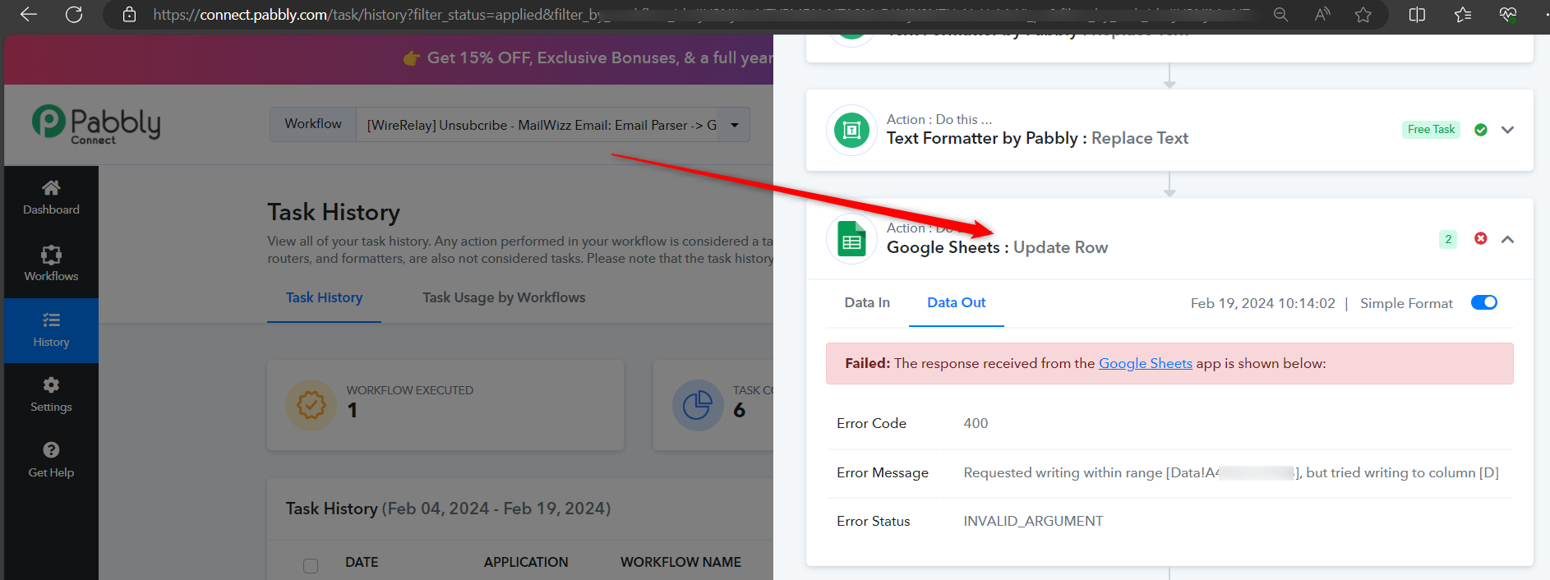Switch to Task Usage by Workflows tab

click(x=504, y=297)
